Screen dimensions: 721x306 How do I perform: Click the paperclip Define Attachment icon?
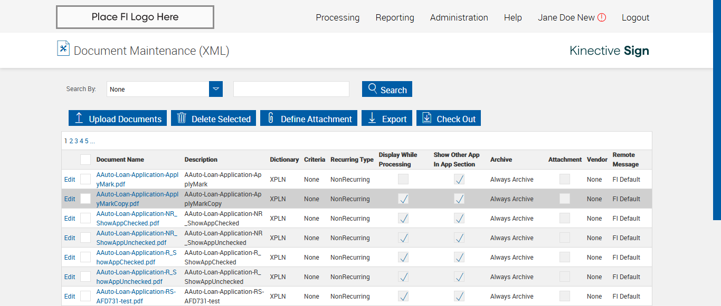(271, 118)
